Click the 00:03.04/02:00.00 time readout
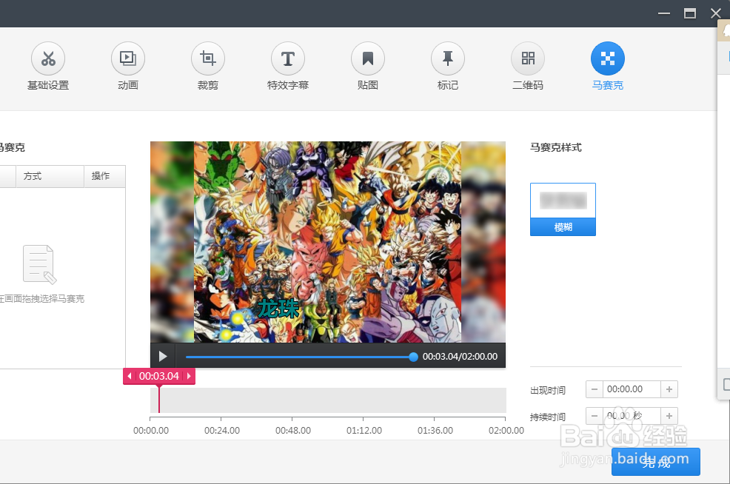Screen dimensions: 730x484 [x=460, y=357]
